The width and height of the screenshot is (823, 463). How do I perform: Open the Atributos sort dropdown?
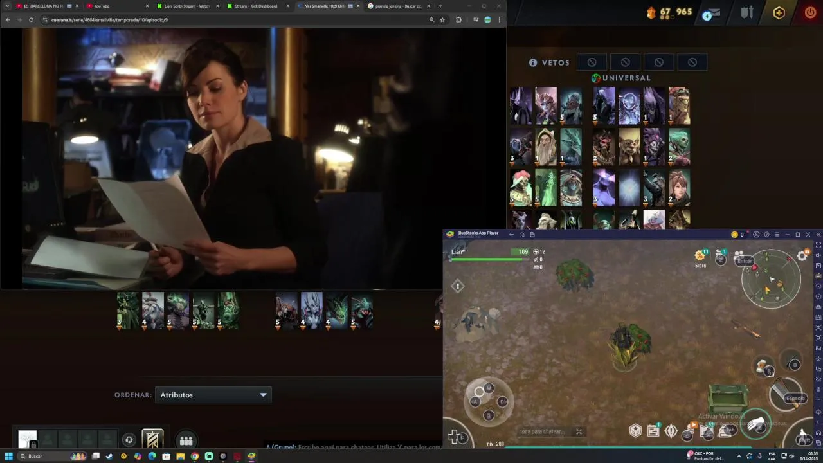click(x=213, y=395)
